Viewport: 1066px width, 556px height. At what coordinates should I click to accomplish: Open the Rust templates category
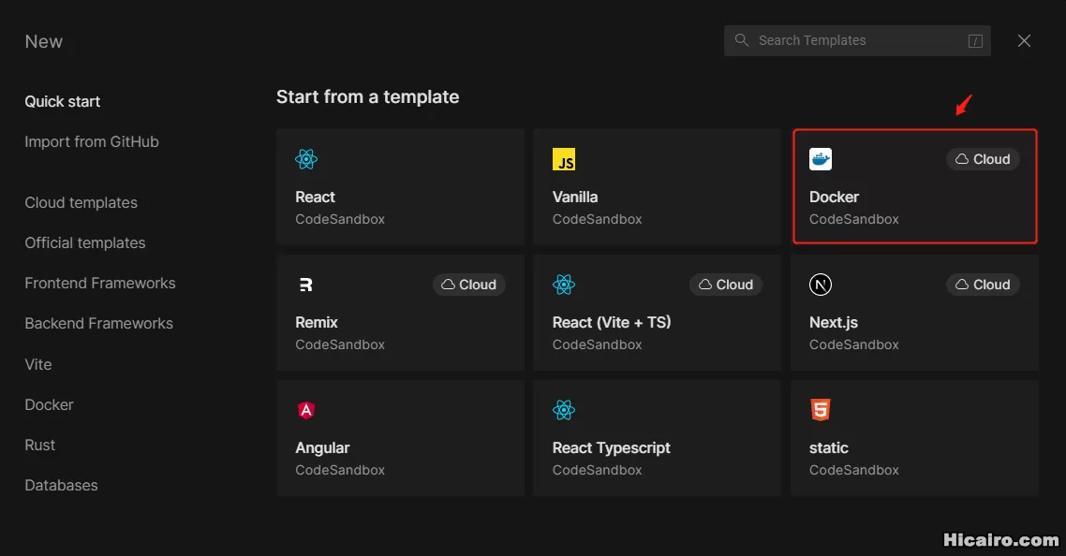[x=40, y=445]
